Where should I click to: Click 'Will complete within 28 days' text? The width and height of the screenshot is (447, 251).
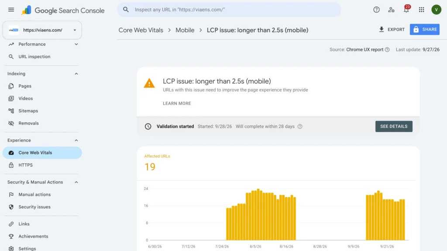pos(265,126)
